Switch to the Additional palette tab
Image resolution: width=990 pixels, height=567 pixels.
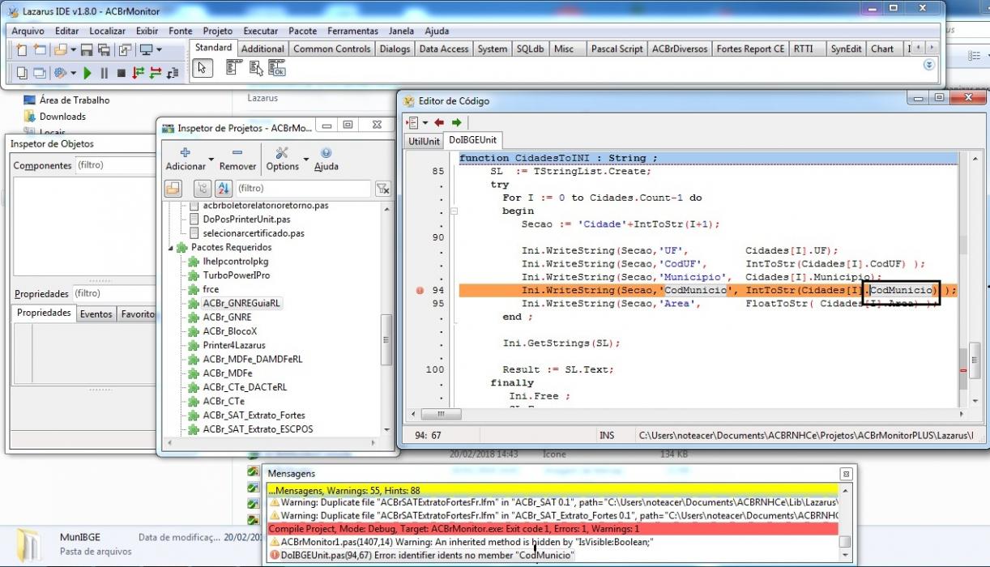pyautogui.click(x=262, y=49)
